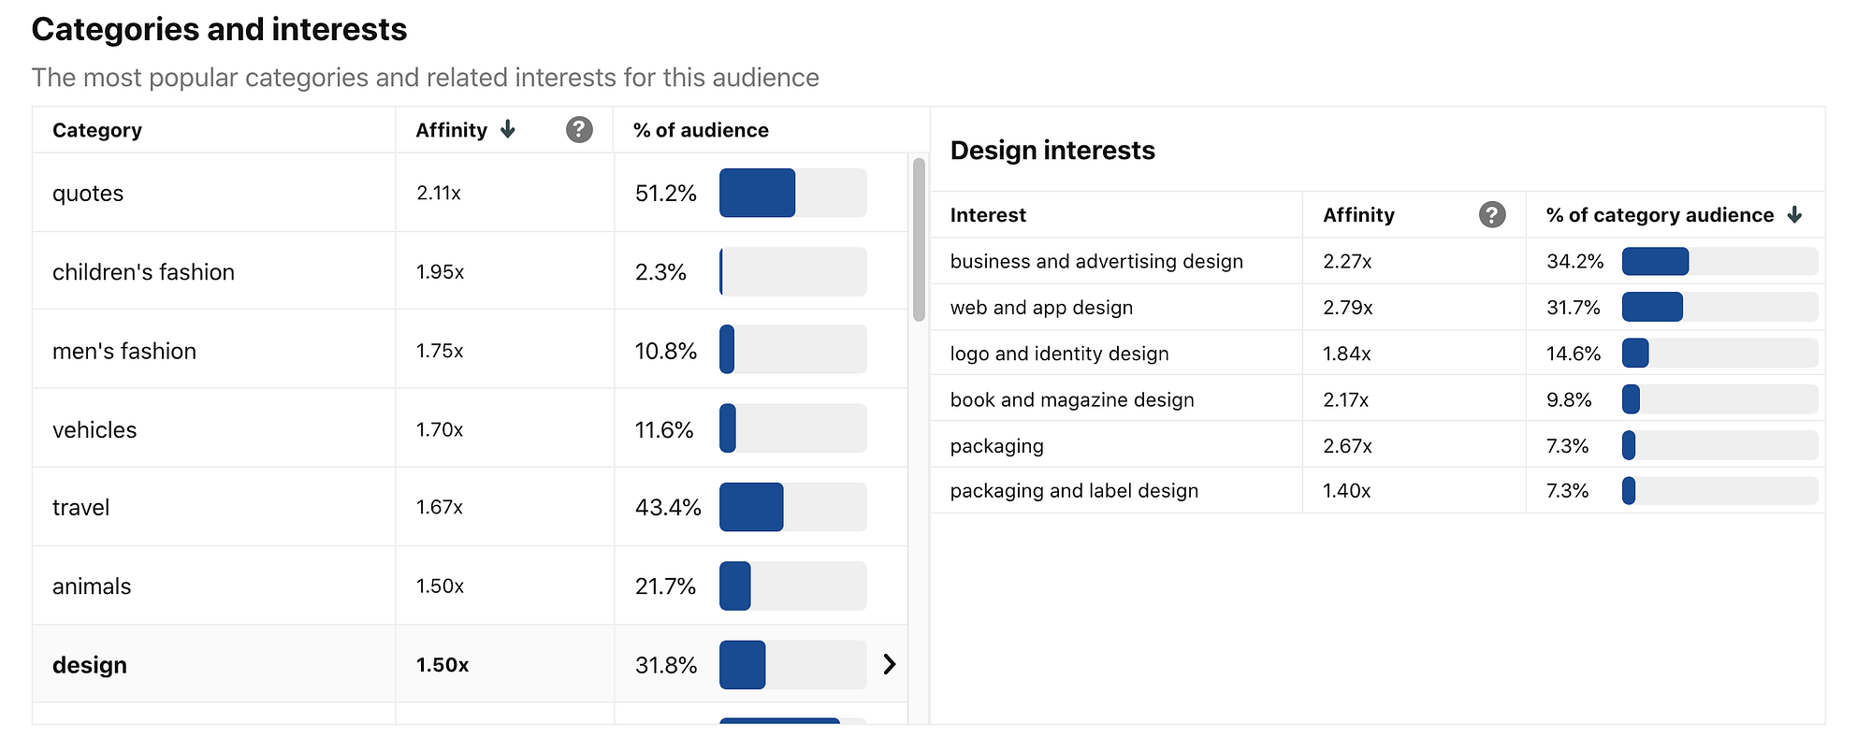The width and height of the screenshot is (1871, 752).
Task: Click the 1.40x affinity value
Action: 1347,490
